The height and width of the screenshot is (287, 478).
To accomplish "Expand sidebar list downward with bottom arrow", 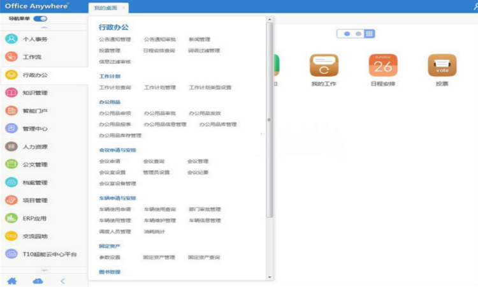I will pos(44,270).
